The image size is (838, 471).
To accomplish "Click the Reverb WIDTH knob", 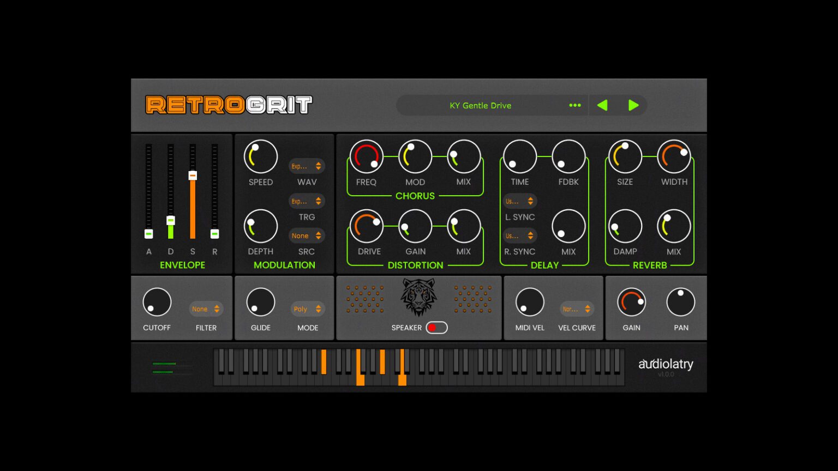I will [x=674, y=156].
